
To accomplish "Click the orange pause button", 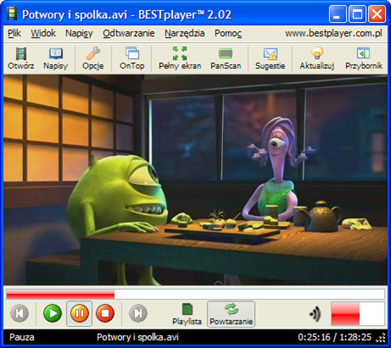I will click(x=79, y=313).
